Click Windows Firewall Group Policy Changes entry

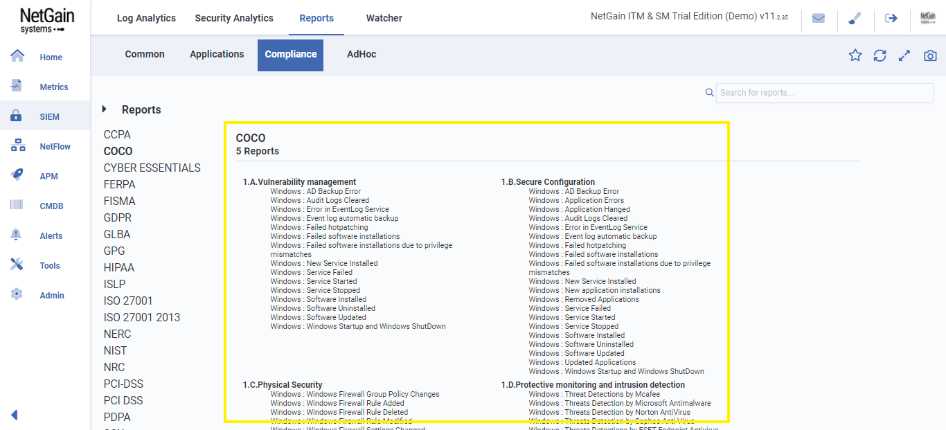(355, 394)
